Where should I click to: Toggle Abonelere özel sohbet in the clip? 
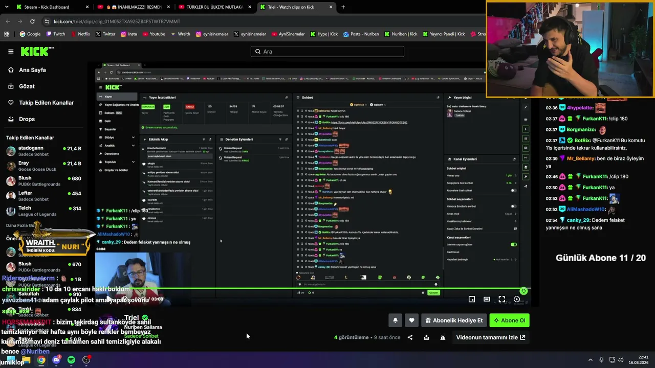click(513, 191)
